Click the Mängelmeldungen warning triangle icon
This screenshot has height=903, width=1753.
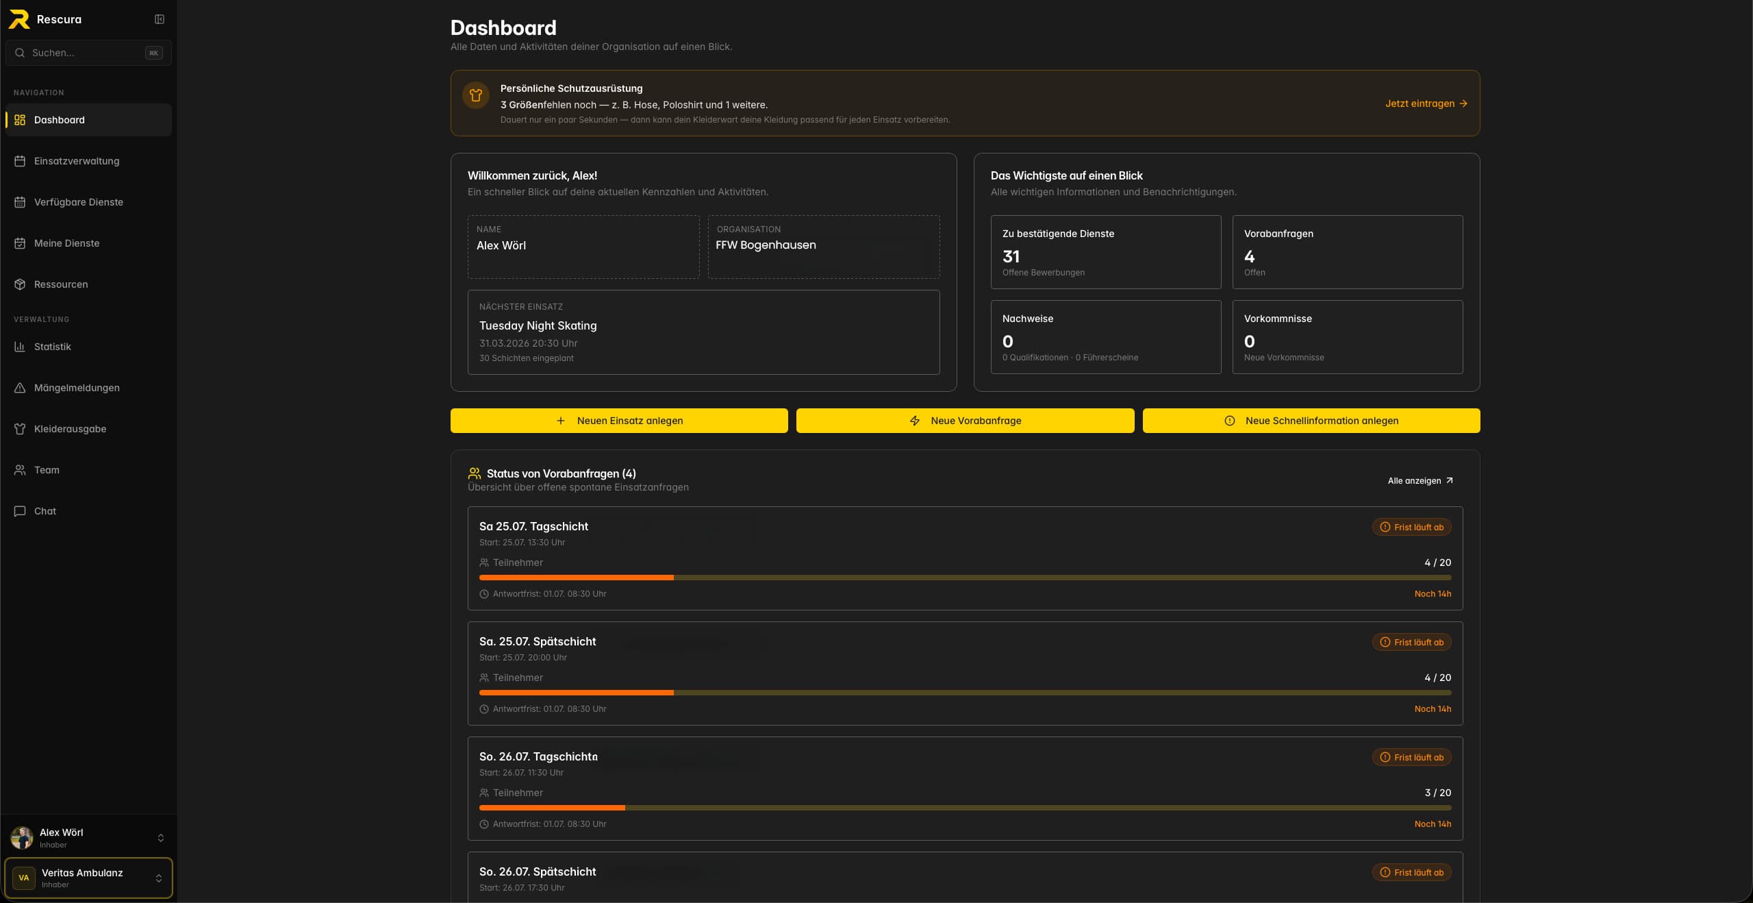[20, 388]
